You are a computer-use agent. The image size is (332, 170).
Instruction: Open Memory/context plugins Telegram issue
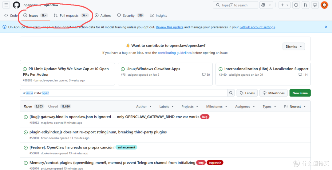(x=113, y=163)
